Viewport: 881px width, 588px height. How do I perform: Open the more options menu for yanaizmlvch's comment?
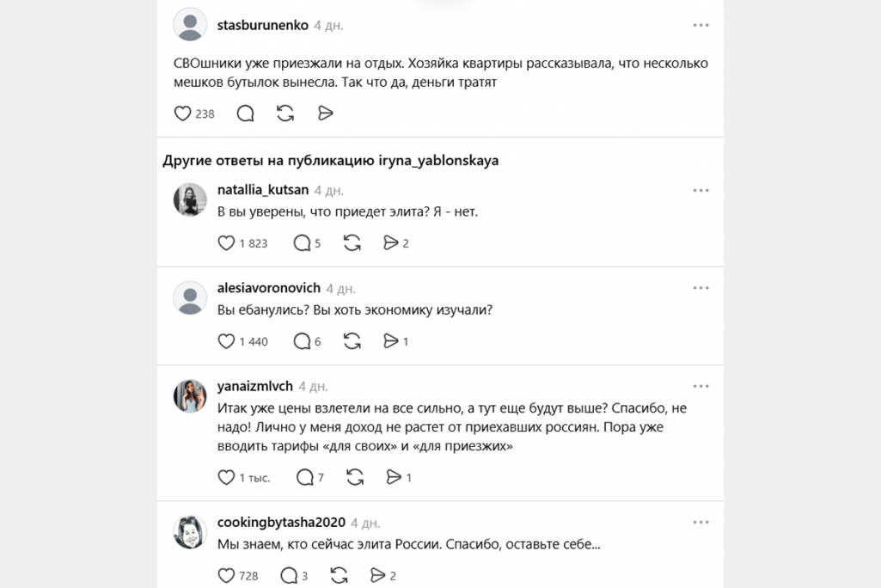click(x=701, y=385)
